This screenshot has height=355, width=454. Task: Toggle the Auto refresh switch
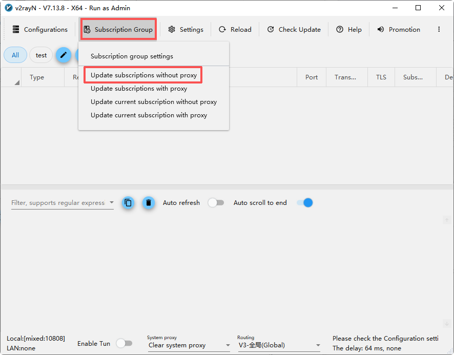216,203
